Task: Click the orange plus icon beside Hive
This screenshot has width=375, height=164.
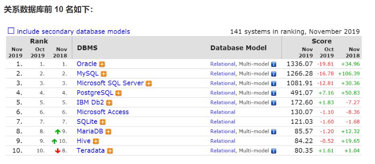Action: tap(96, 141)
